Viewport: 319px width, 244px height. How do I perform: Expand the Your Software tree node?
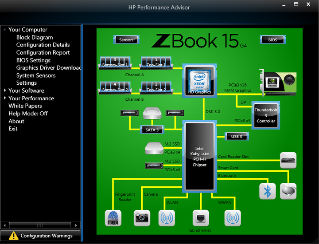click(x=5, y=90)
